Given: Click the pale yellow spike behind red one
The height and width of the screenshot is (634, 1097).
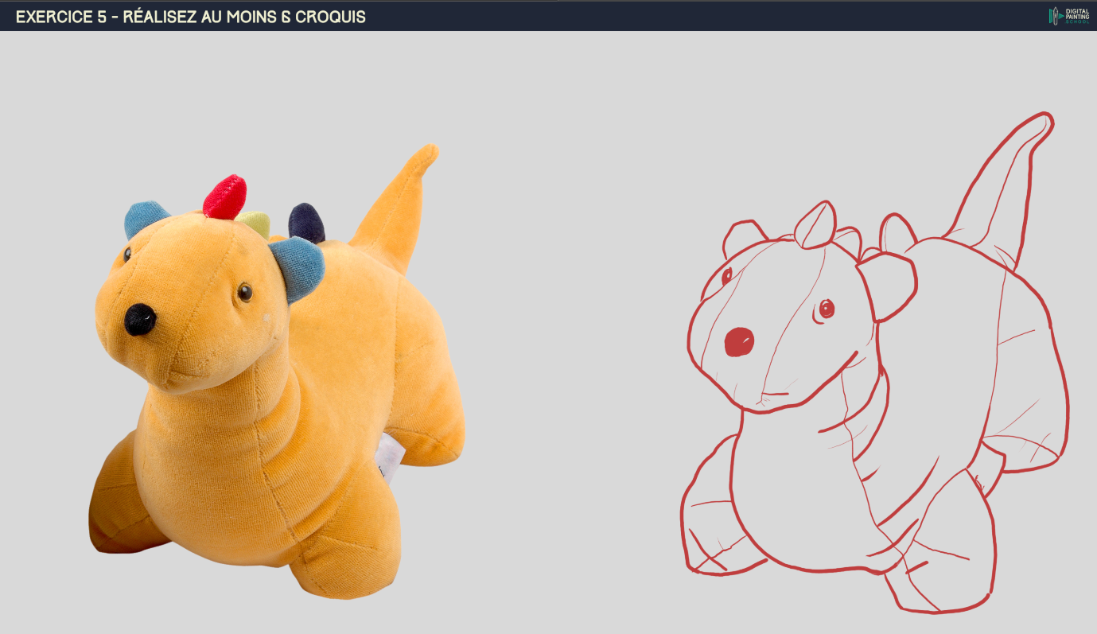Looking at the screenshot, I should pyautogui.click(x=257, y=223).
